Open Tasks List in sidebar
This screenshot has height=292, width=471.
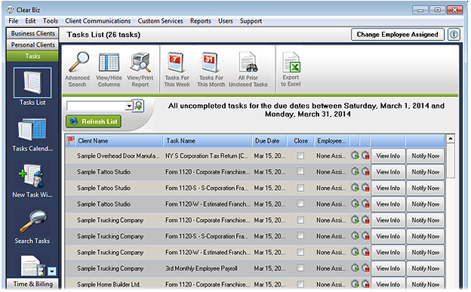tap(32, 87)
